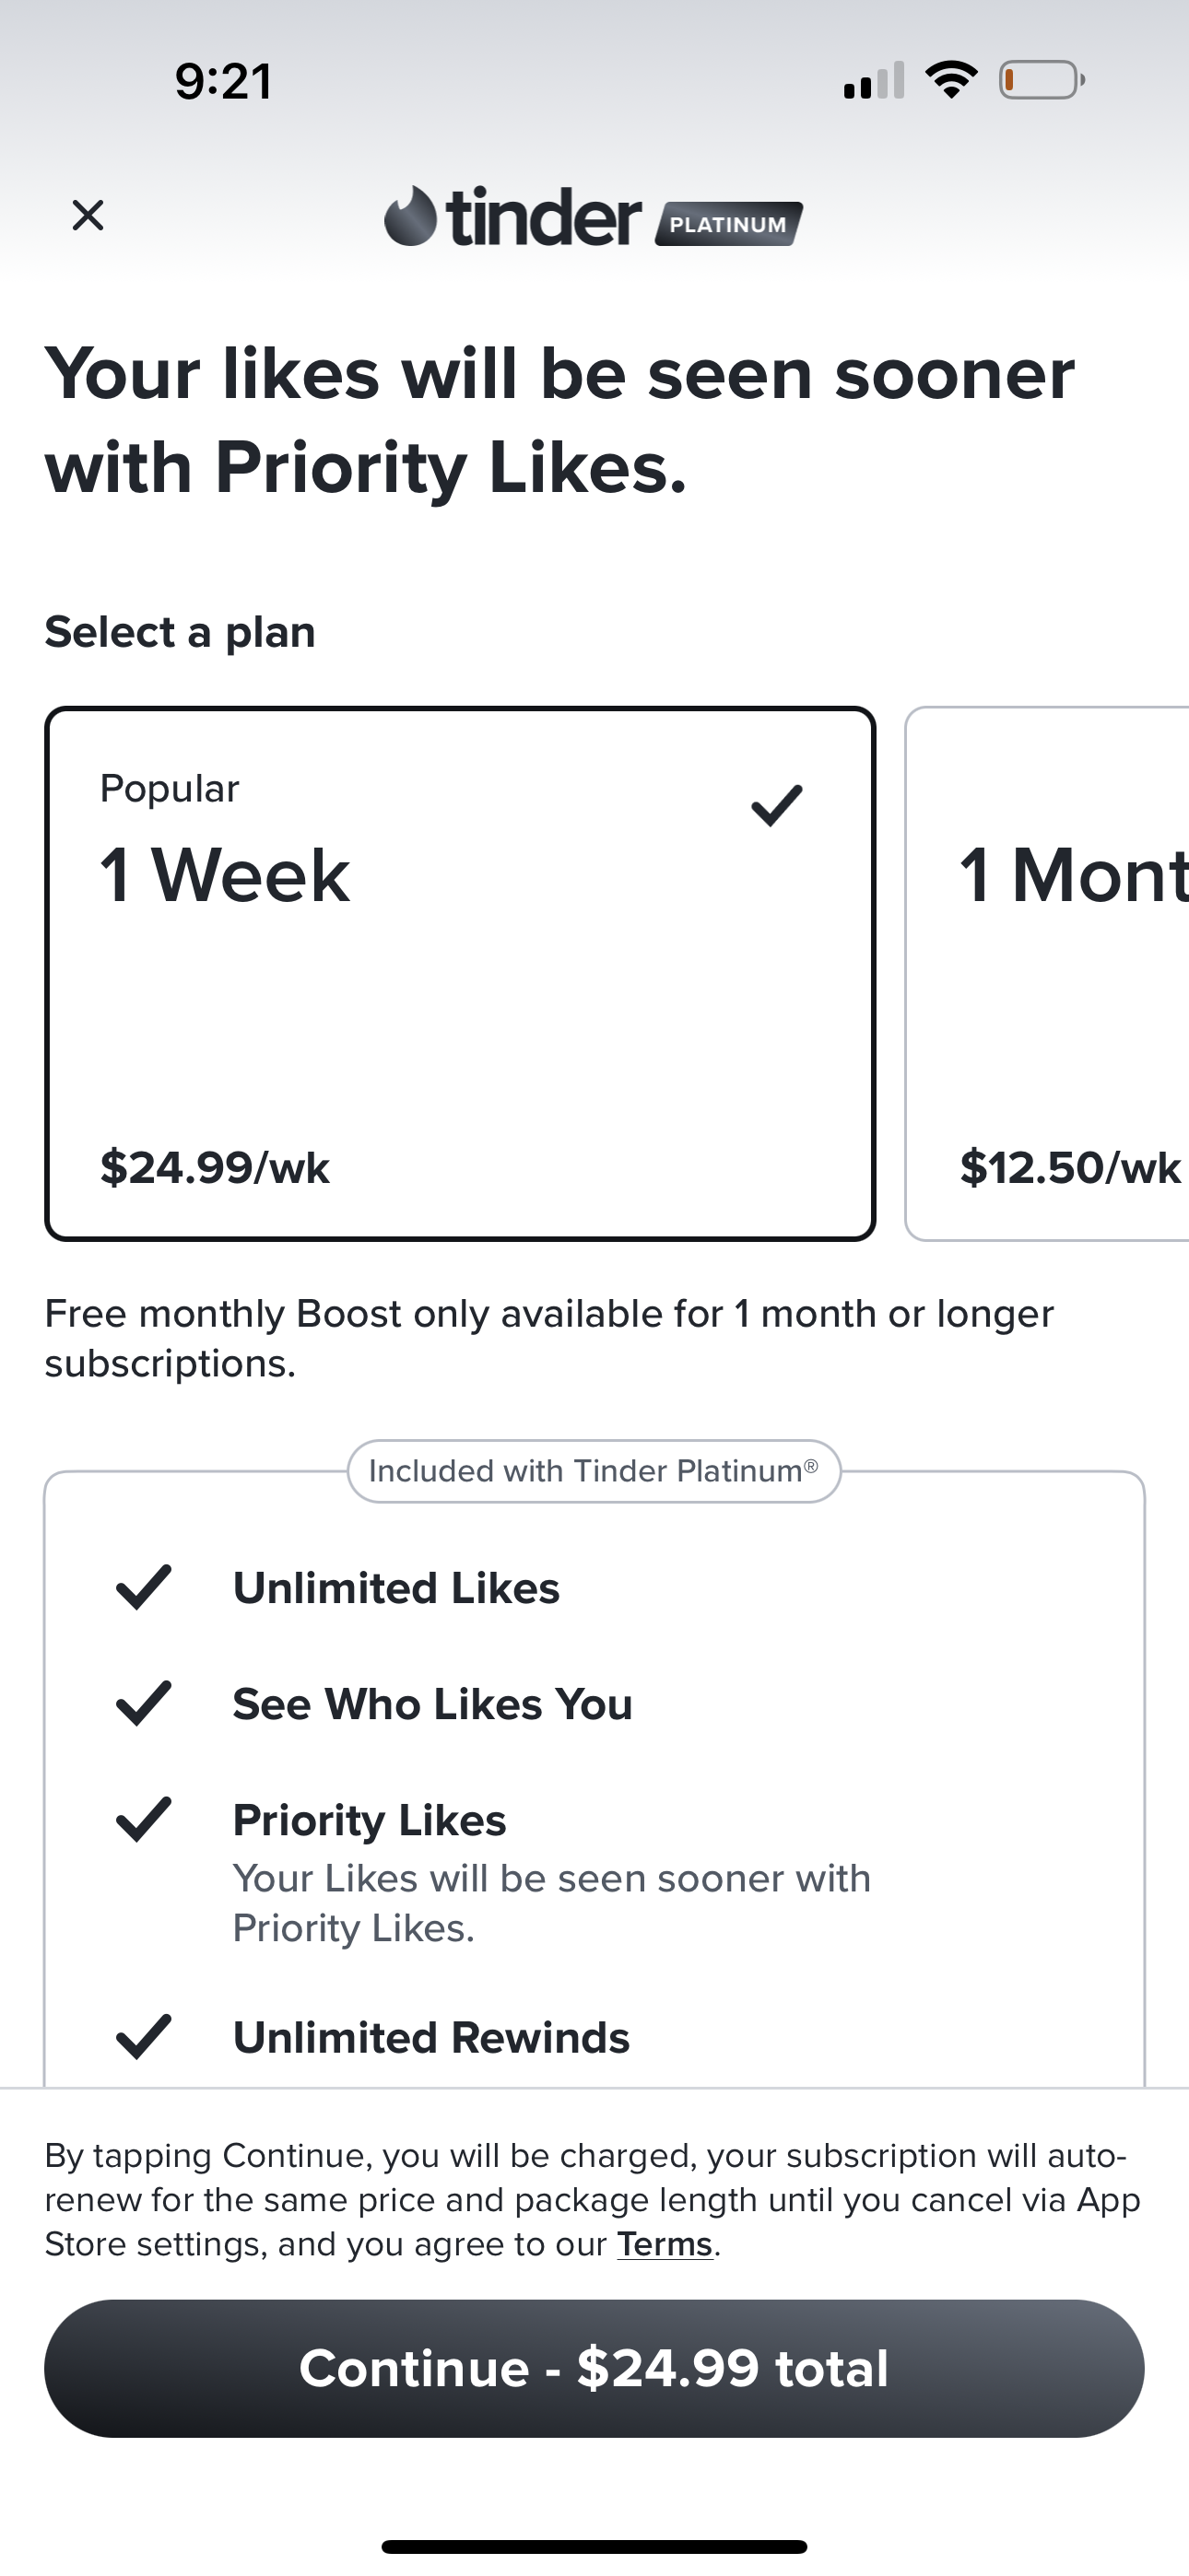Viewport: 1189px width, 2576px height.
Task: Tap the Included with Tinder Platinum label
Action: [x=594, y=1471]
